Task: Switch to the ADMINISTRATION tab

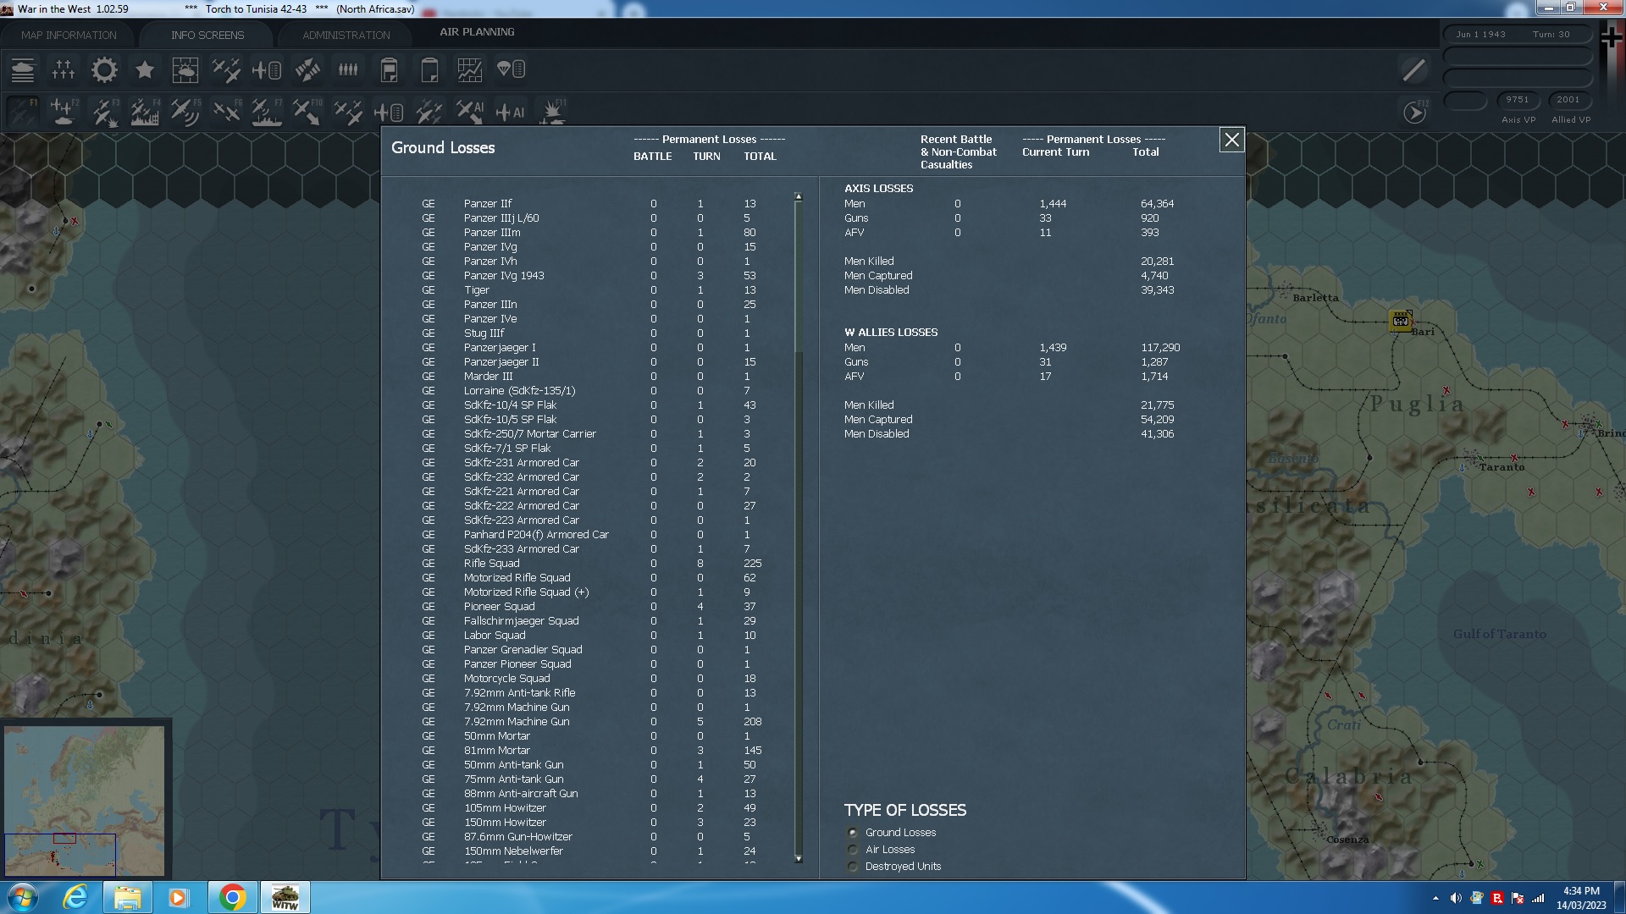Action: pyautogui.click(x=344, y=35)
